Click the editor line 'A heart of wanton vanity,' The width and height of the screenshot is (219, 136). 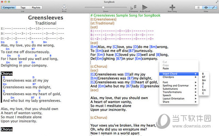(x=111, y=102)
